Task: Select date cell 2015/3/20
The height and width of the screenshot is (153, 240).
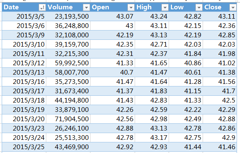Action: pos(24,119)
